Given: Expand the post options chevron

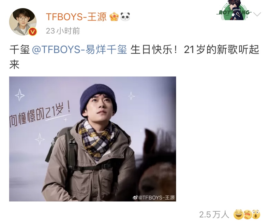Looking at the screenshot, I should tap(257, 14).
